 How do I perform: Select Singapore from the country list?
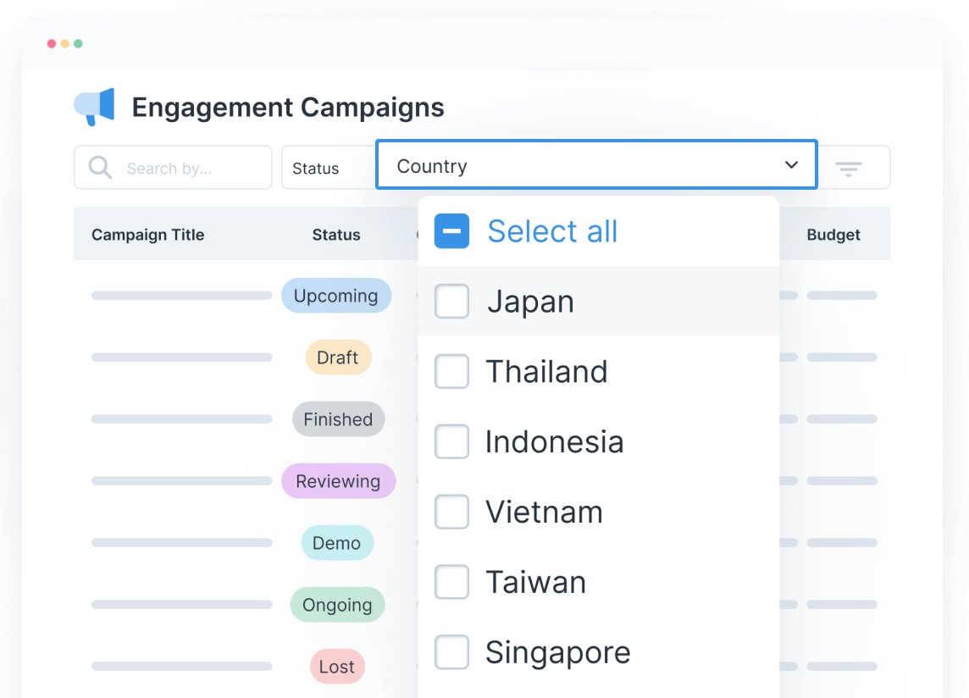451,652
